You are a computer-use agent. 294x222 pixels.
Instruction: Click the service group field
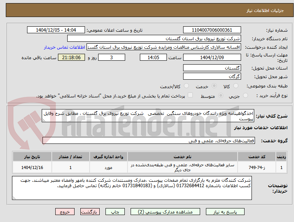[149, 140]
